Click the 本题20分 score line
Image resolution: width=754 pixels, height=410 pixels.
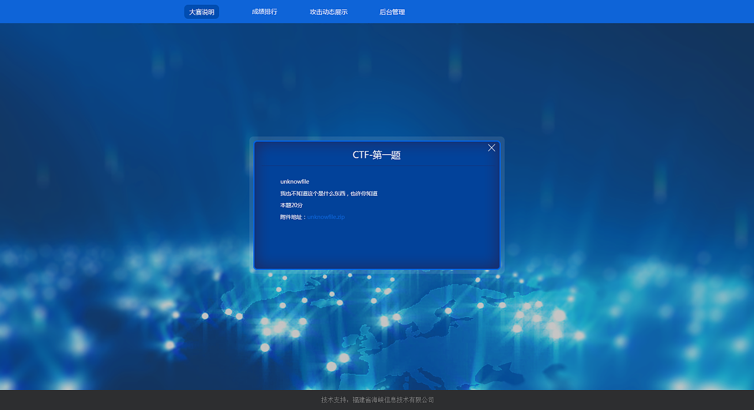[292, 205]
